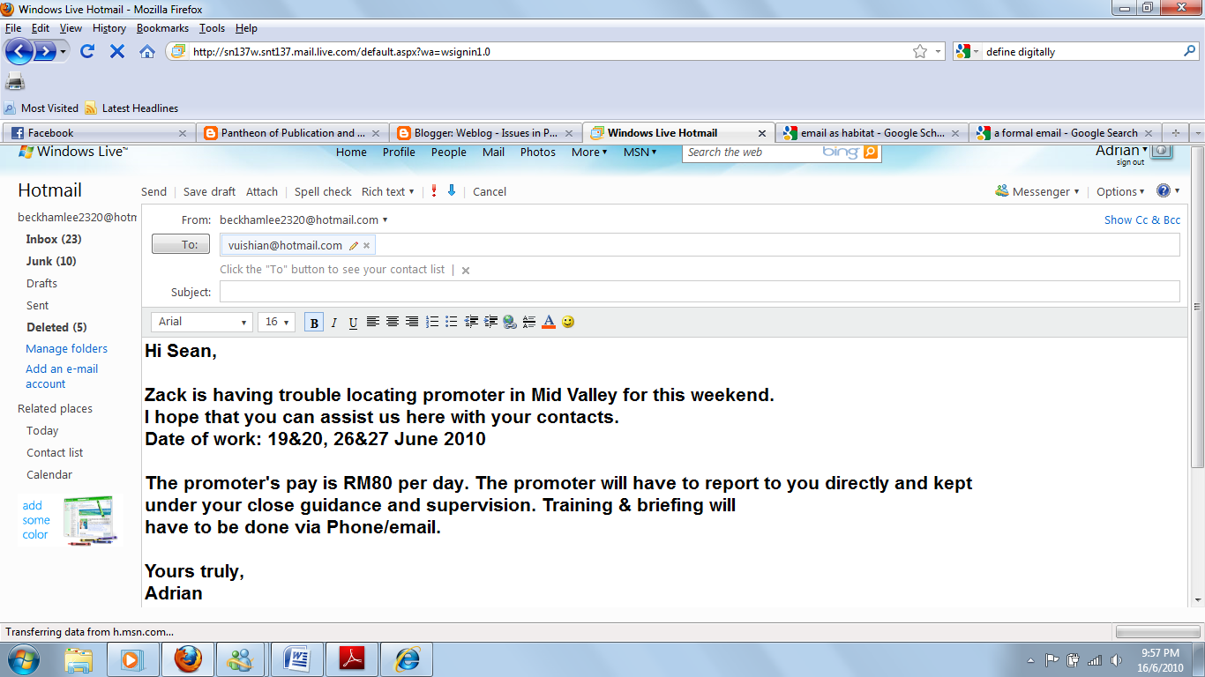Set message low priority arrow icon
1205x677 pixels.
pos(452,190)
